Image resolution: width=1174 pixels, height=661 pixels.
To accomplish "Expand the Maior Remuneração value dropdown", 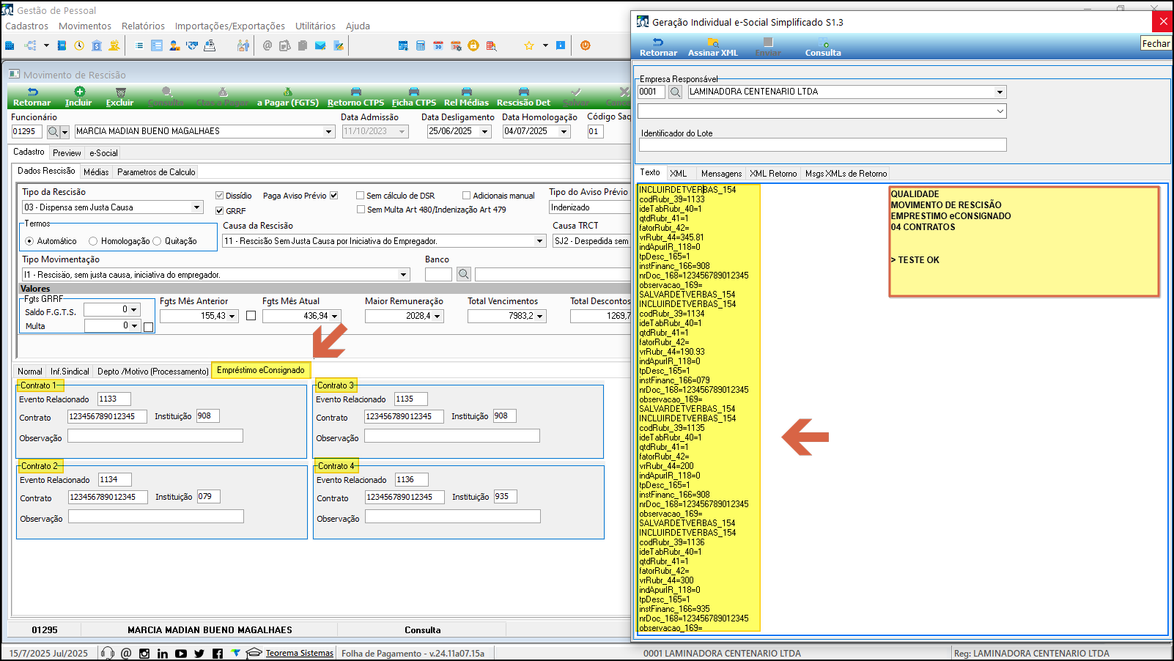I will pos(438,317).
